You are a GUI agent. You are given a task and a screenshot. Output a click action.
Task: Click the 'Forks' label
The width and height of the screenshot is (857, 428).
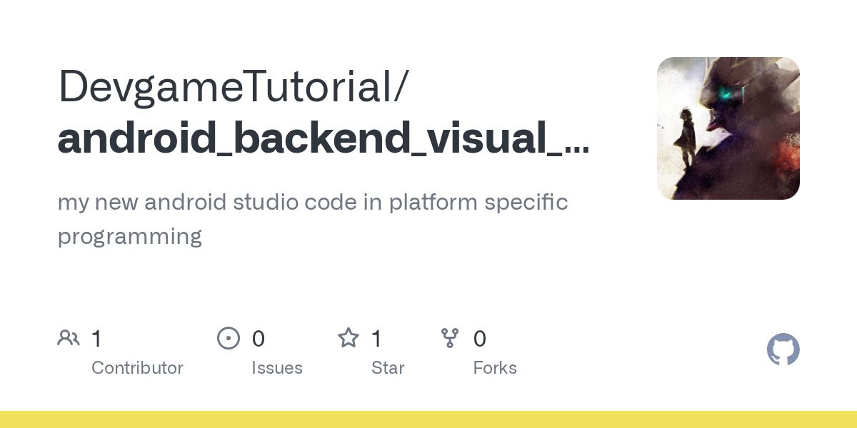click(x=495, y=368)
